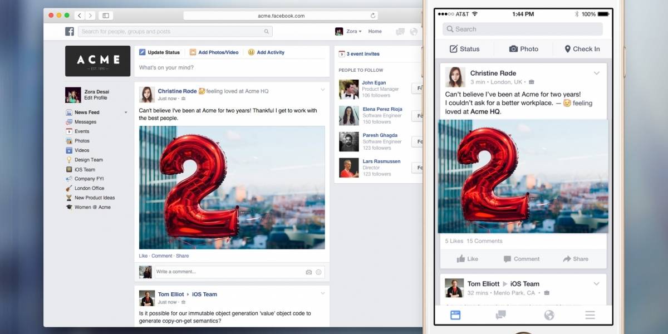668x334 pixels.
Task: Tap the news feed icon in the phone bottom bar
Action: (x=455, y=315)
